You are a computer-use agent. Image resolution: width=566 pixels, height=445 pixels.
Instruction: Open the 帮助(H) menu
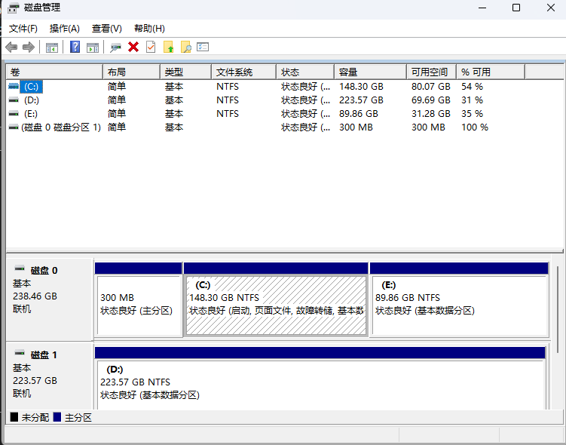tap(149, 29)
